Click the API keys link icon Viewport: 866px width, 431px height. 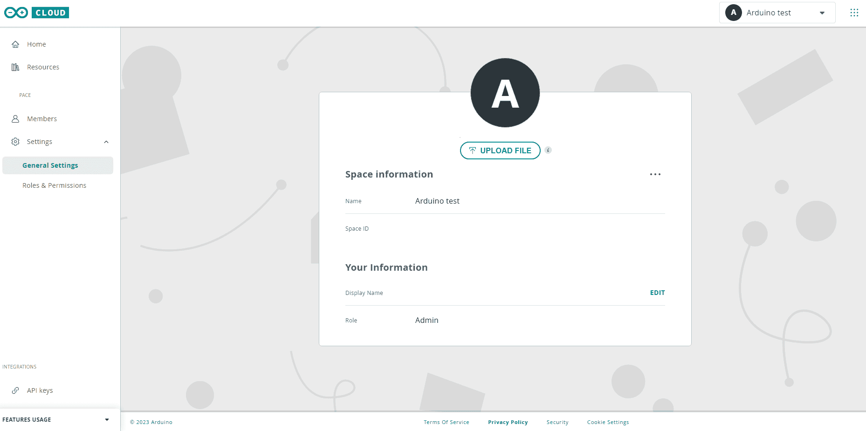point(15,390)
